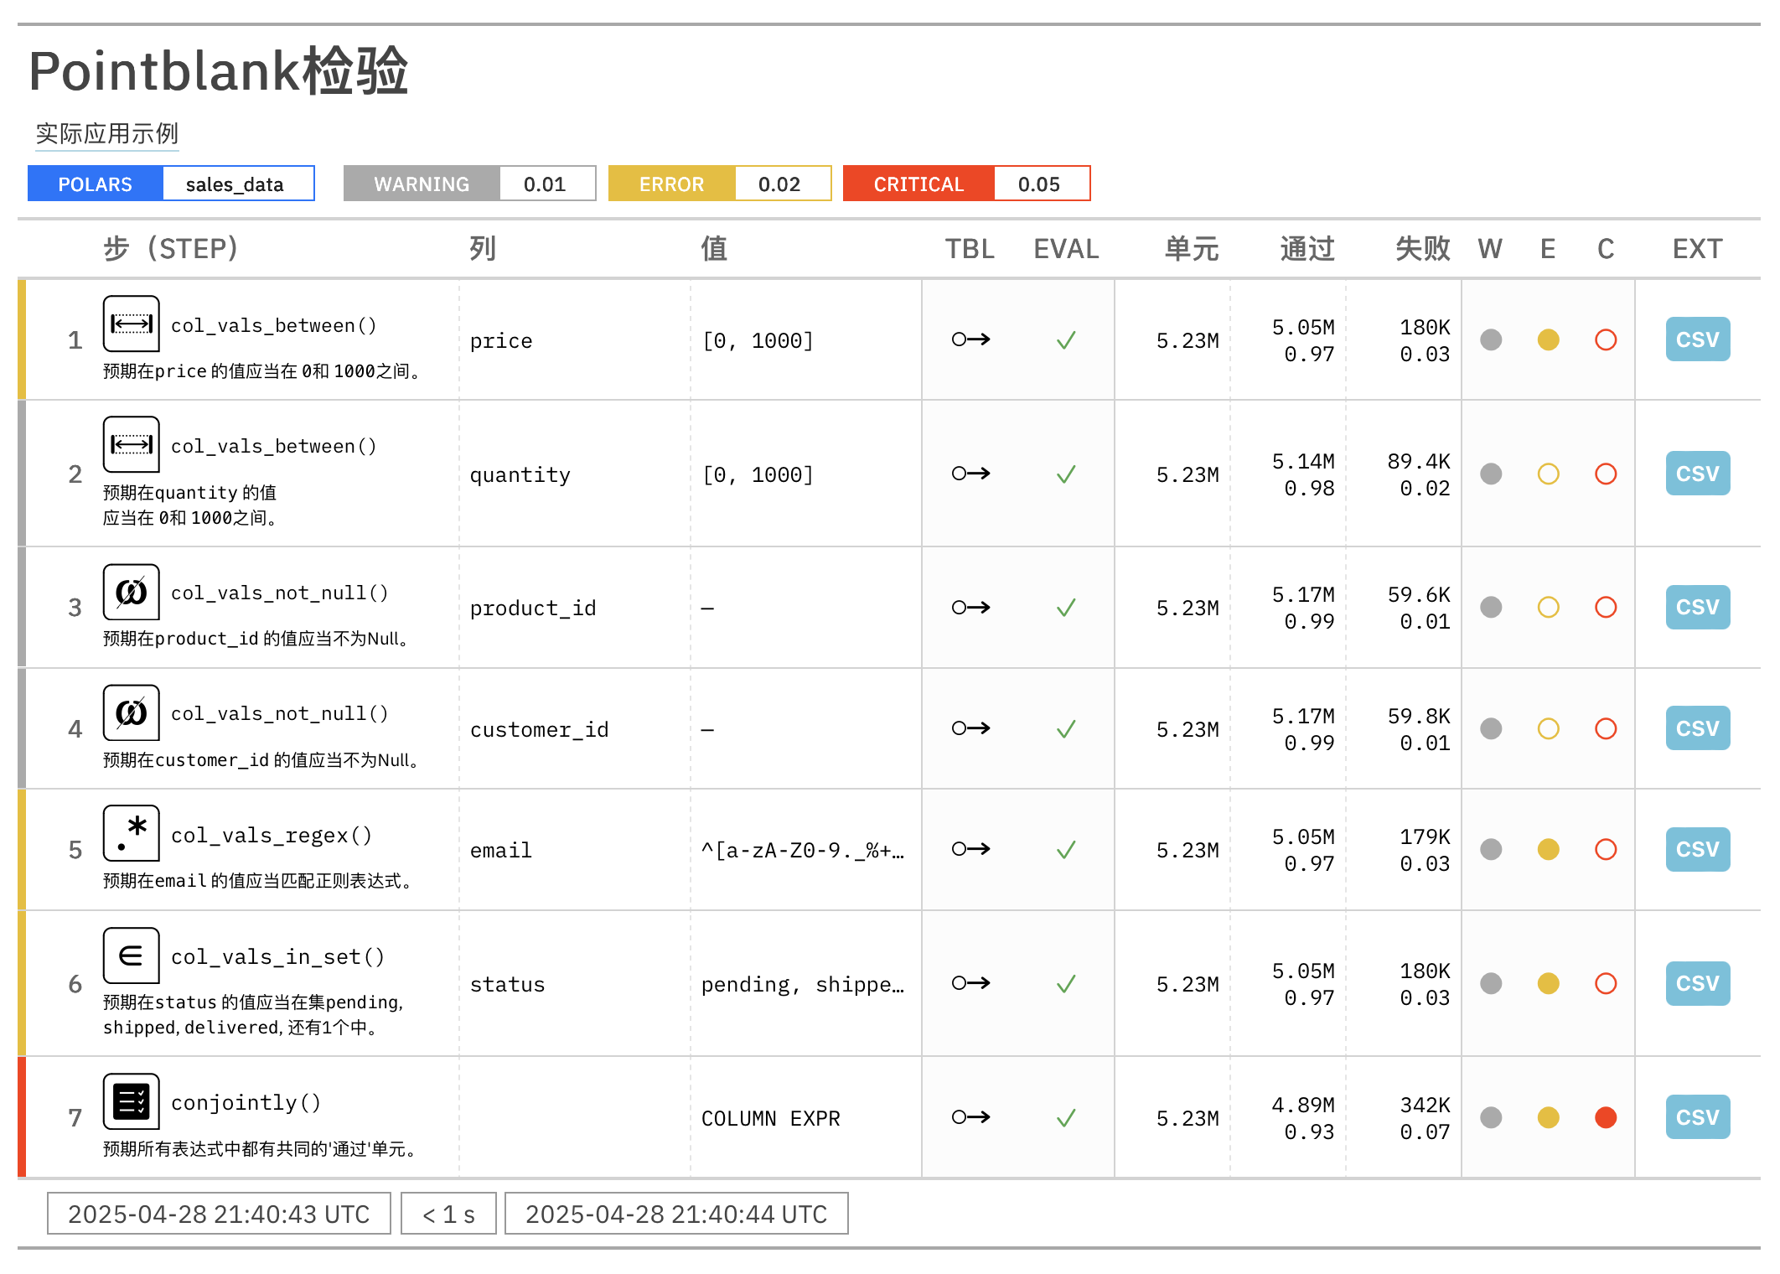Click the col_vals_between icon in step 1
Viewport: 1780px width, 1274px height.
[131, 324]
